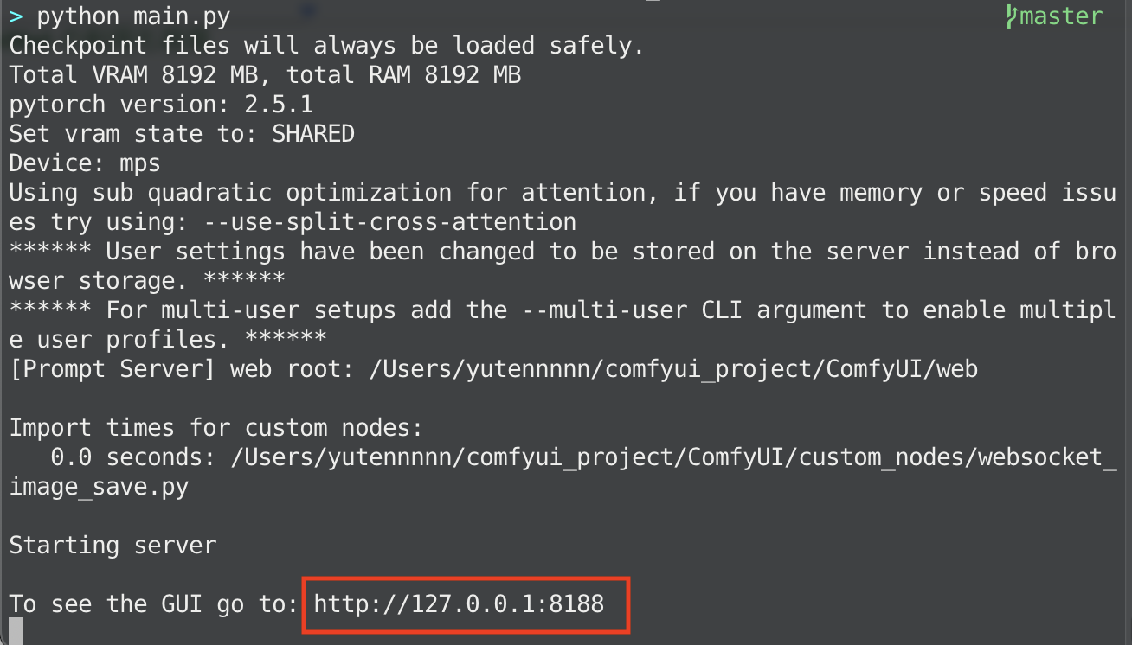Click the image_save.py file name text
The image size is (1132, 645).
point(99,487)
